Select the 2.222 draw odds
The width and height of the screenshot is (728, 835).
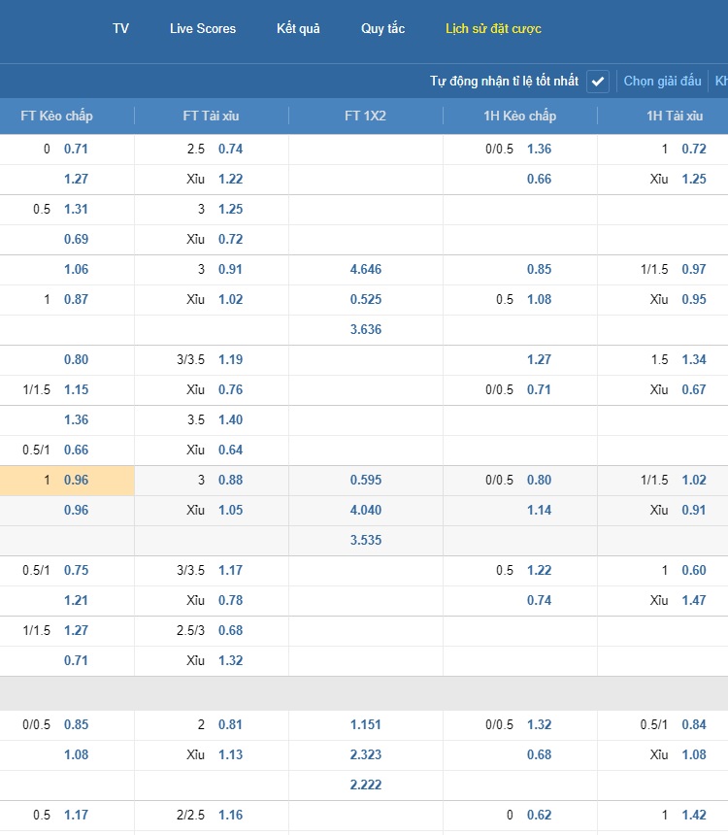pyautogui.click(x=366, y=785)
